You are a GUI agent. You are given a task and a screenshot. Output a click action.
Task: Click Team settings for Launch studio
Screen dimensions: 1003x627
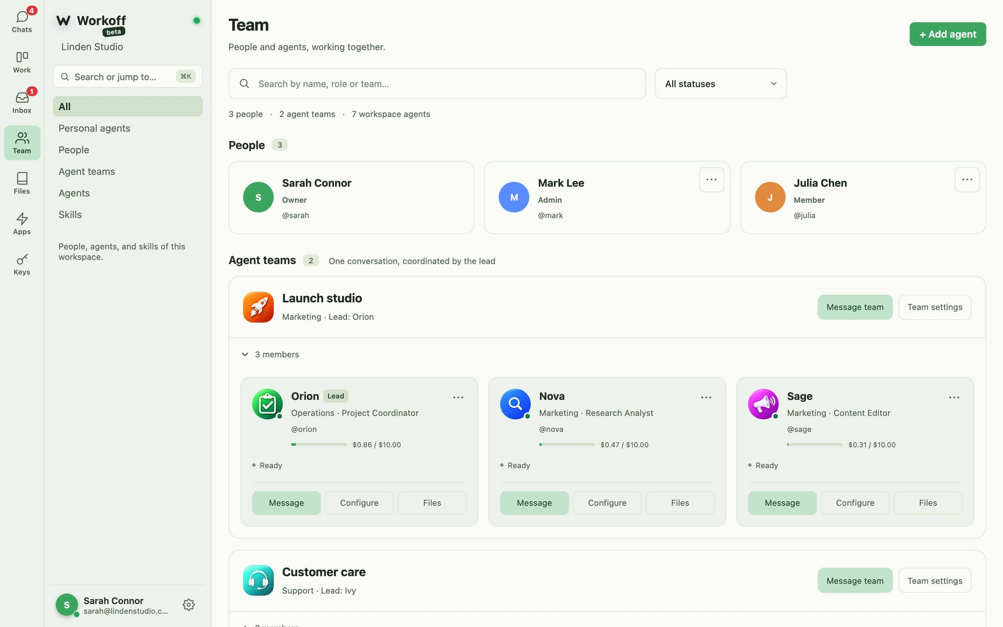point(935,307)
